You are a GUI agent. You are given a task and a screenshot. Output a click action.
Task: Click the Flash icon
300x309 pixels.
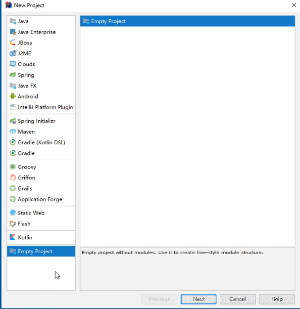pyautogui.click(x=13, y=223)
